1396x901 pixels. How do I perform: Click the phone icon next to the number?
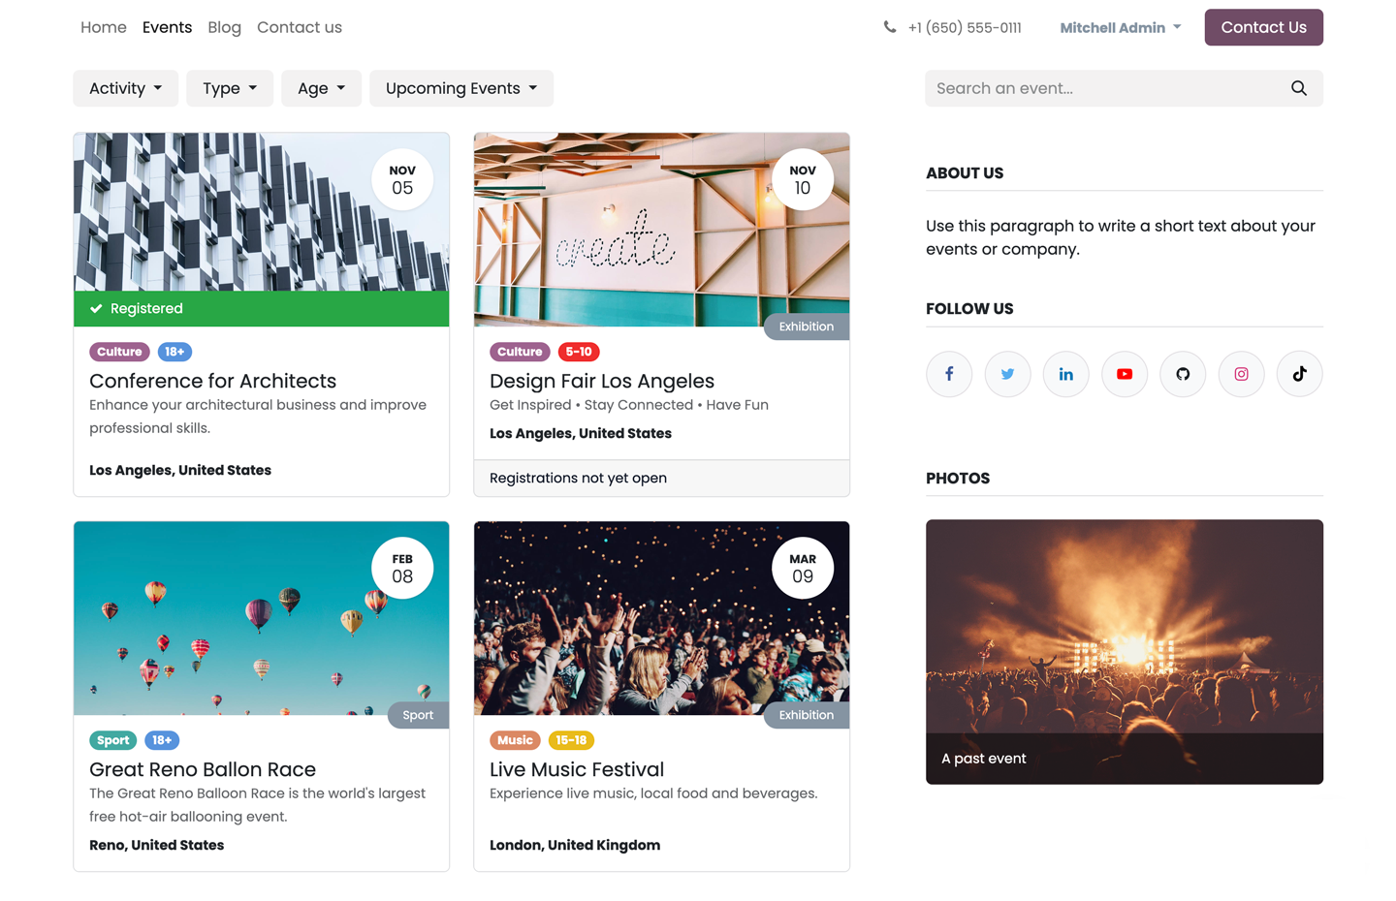point(890,27)
